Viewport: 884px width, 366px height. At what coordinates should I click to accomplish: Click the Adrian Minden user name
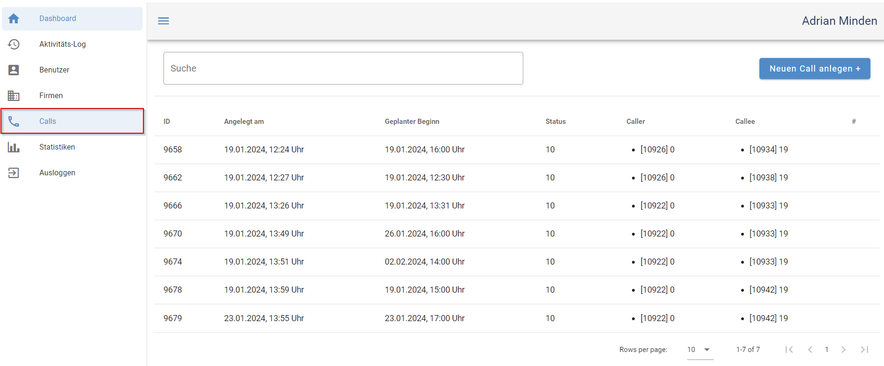click(x=839, y=21)
